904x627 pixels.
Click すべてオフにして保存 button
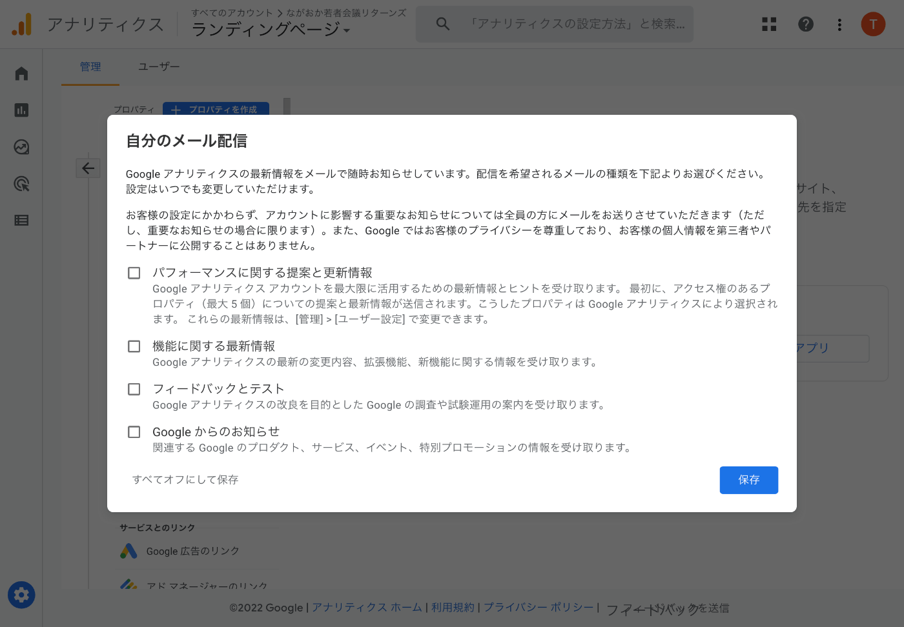click(x=185, y=479)
